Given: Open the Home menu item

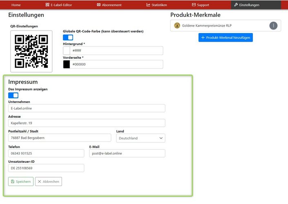Looking at the screenshot, I should (16, 5).
